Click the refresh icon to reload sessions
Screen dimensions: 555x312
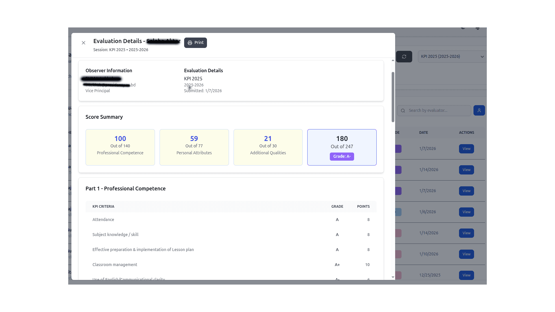404,57
